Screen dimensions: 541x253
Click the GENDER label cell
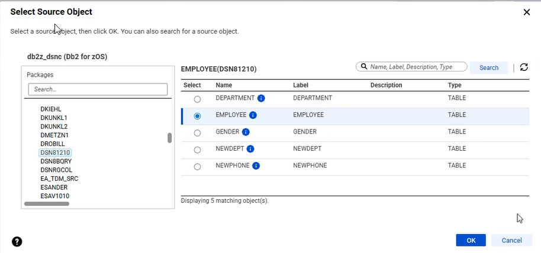coord(305,132)
